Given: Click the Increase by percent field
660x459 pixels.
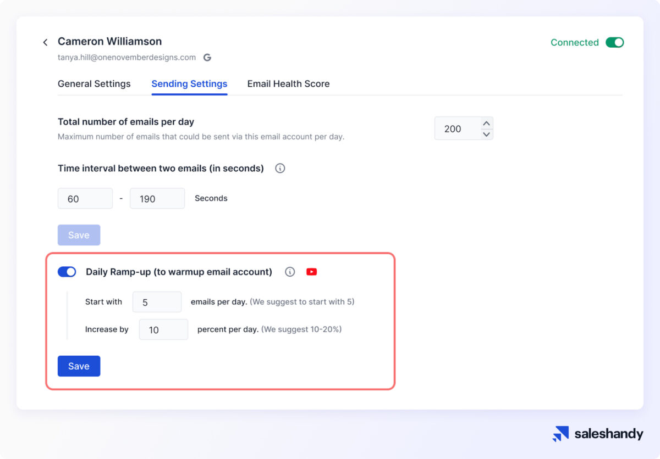Looking at the screenshot, I should 163,329.
